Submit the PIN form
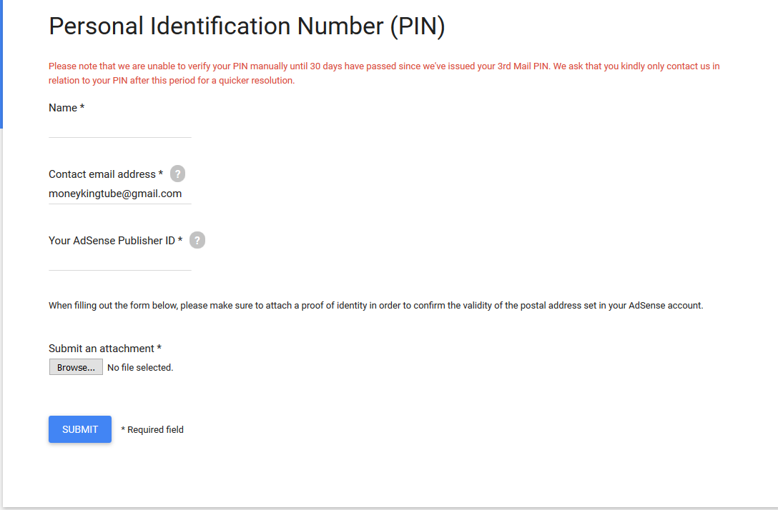The image size is (778, 510). 80,429
